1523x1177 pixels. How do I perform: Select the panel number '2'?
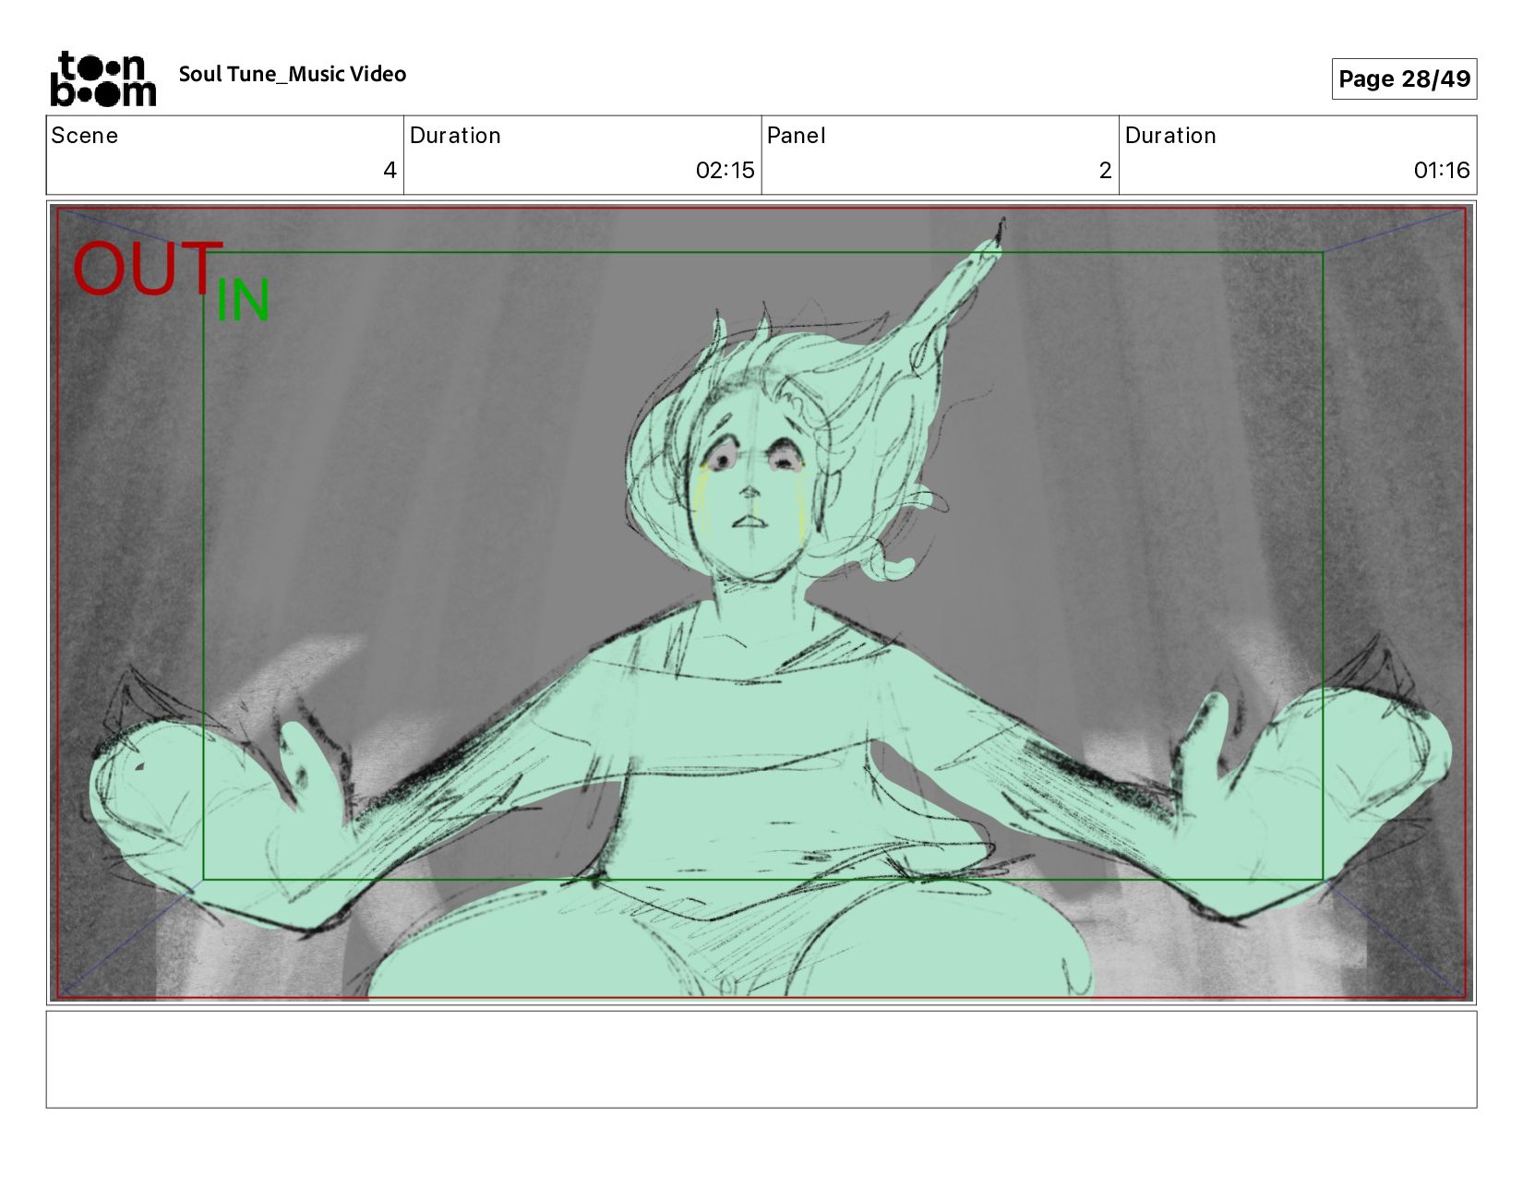coord(1105,170)
